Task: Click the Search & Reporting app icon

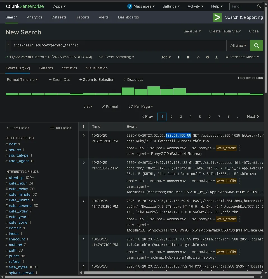Action: tap(217, 17)
